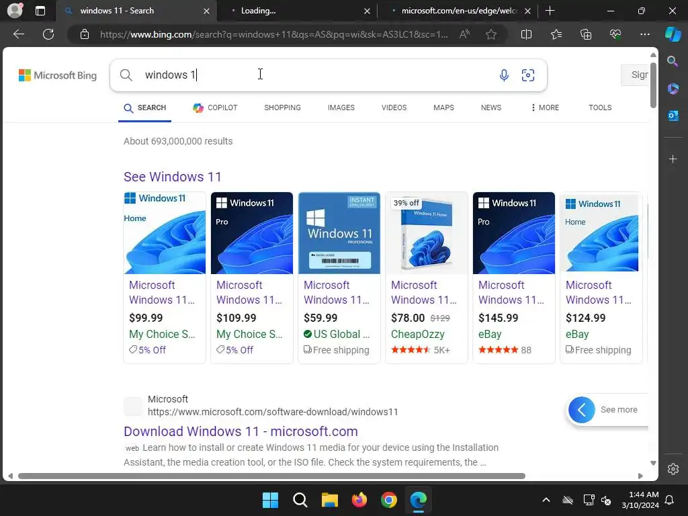Select the MAPS search tab

[x=443, y=107]
